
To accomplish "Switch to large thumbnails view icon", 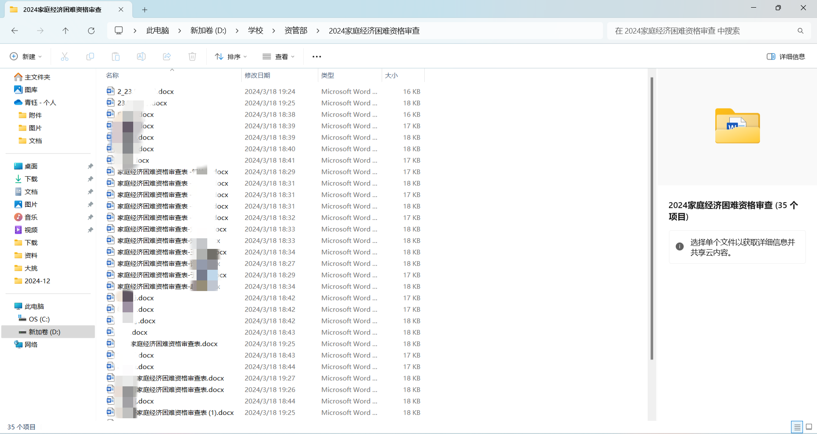I will 809,427.
